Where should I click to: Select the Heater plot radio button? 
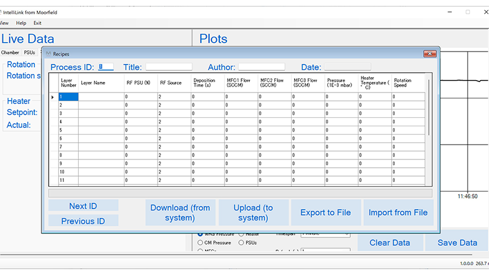pyautogui.click(x=241, y=235)
